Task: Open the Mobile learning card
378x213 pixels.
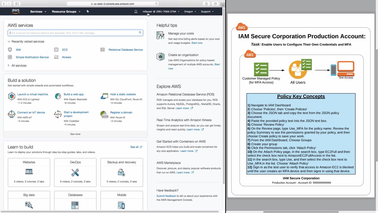Action: tap(122, 201)
